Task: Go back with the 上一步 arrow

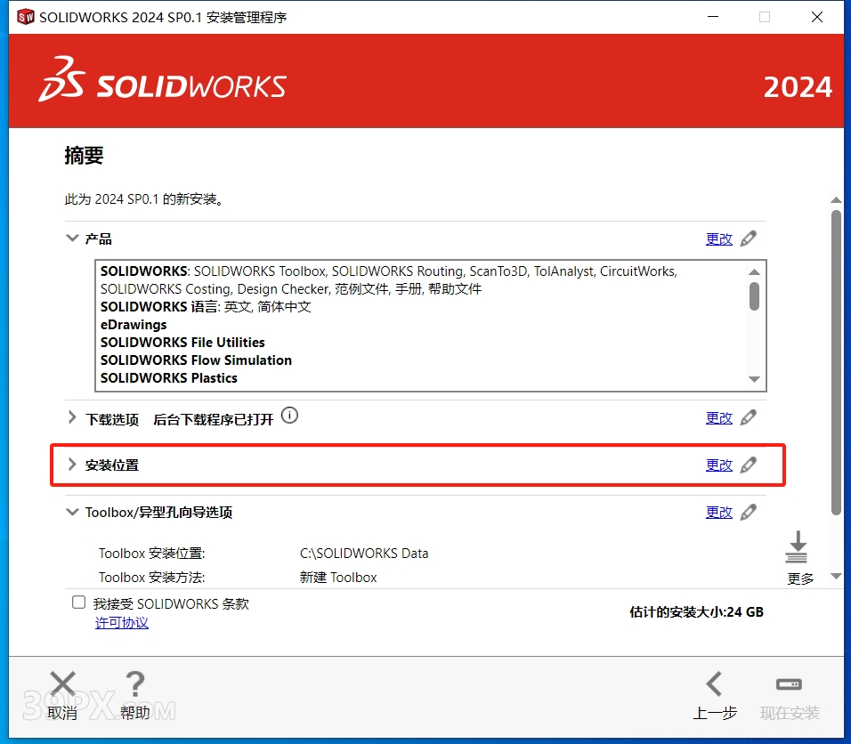Action: [x=714, y=685]
